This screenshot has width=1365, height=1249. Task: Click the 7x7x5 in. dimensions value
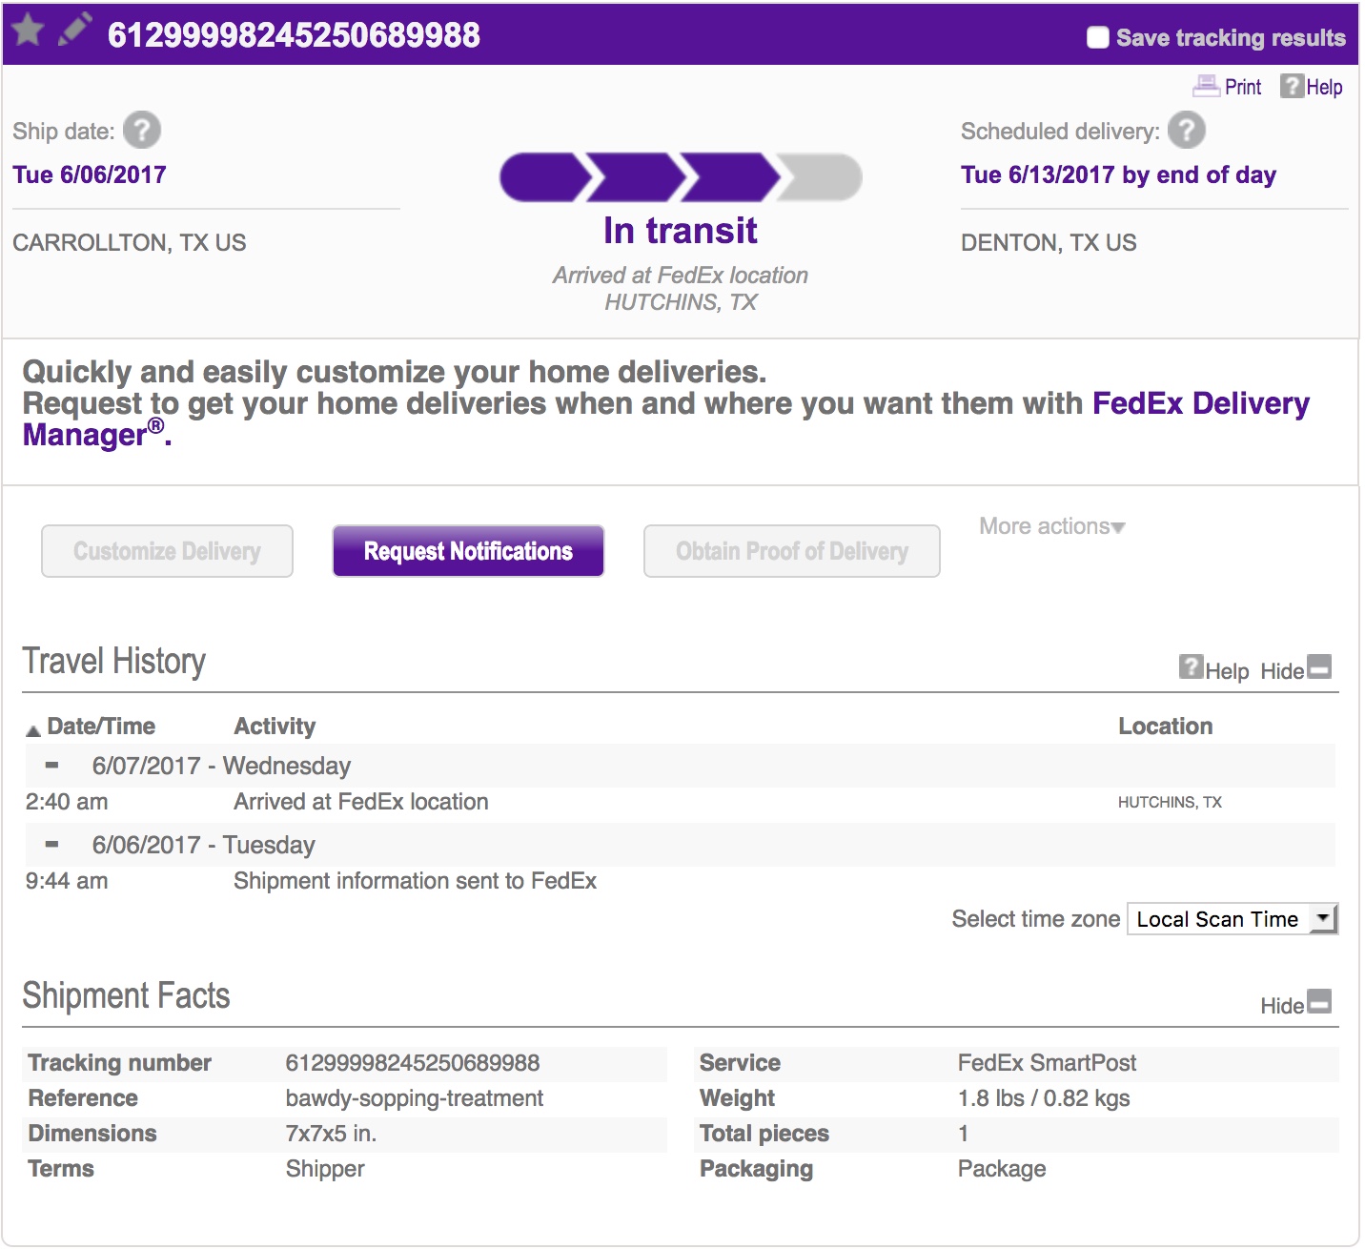coord(332,1134)
